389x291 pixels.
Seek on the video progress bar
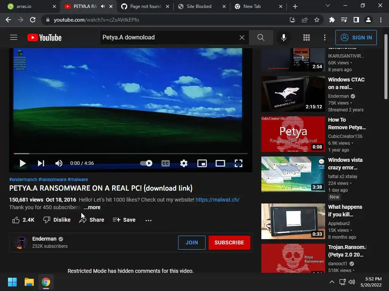click(x=131, y=154)
